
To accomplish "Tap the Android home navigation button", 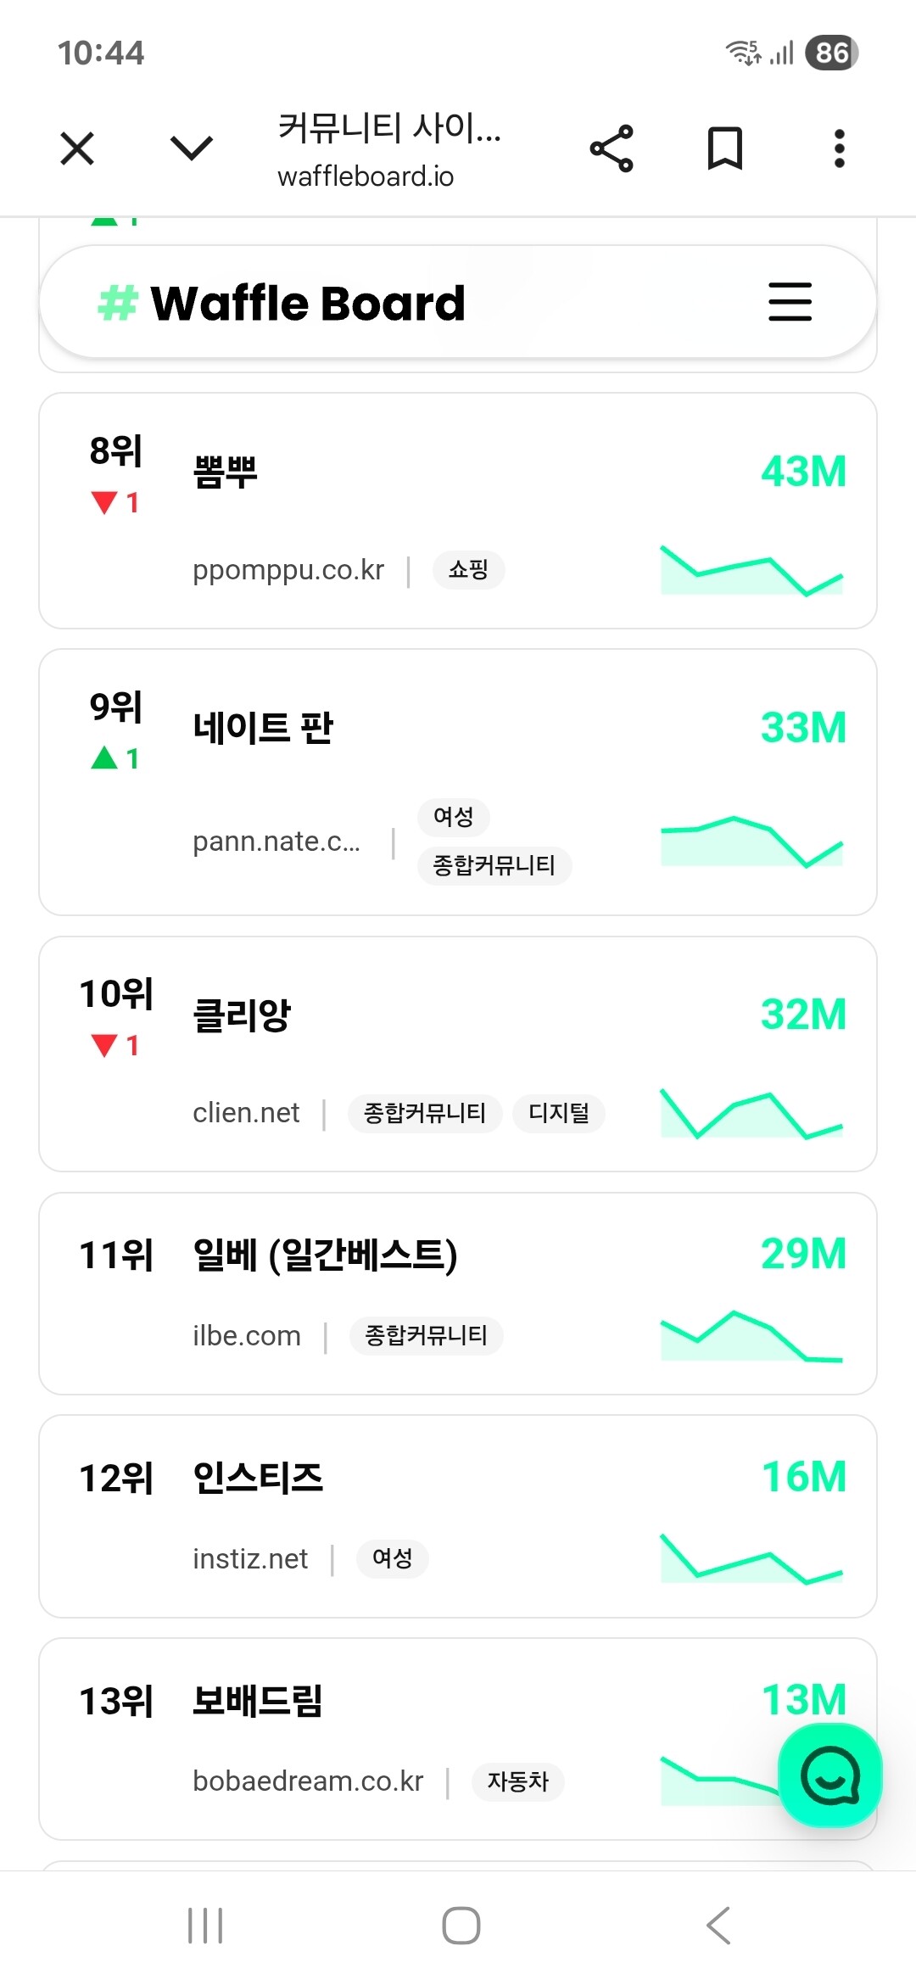I will tap(461, 1925).
